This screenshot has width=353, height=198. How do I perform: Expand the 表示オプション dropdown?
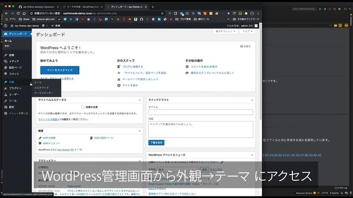click(225, 31)
